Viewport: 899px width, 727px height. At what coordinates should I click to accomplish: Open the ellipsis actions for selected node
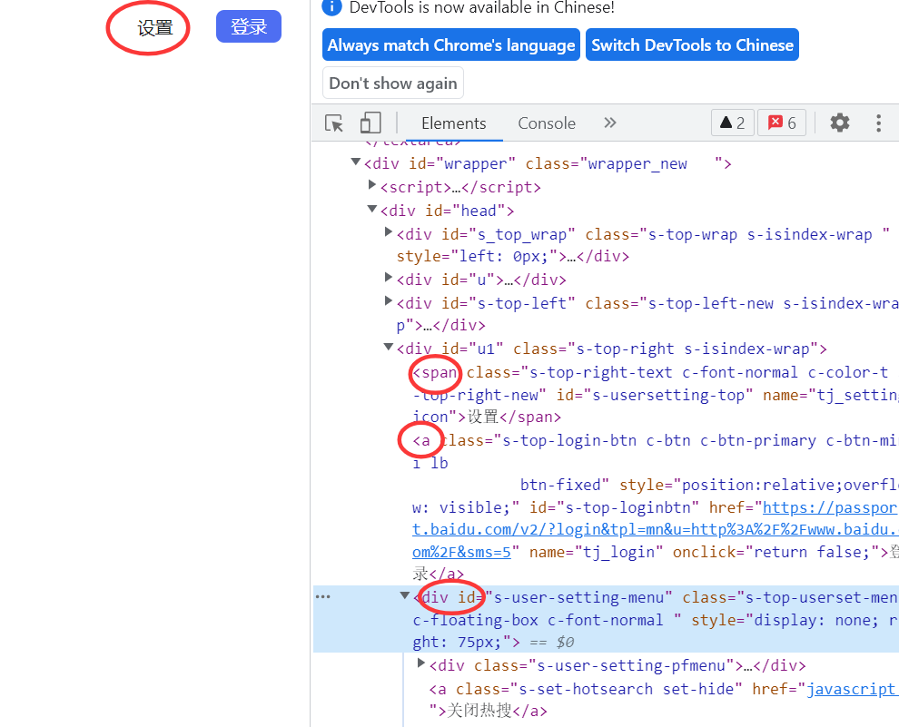[x=323, y=597]
